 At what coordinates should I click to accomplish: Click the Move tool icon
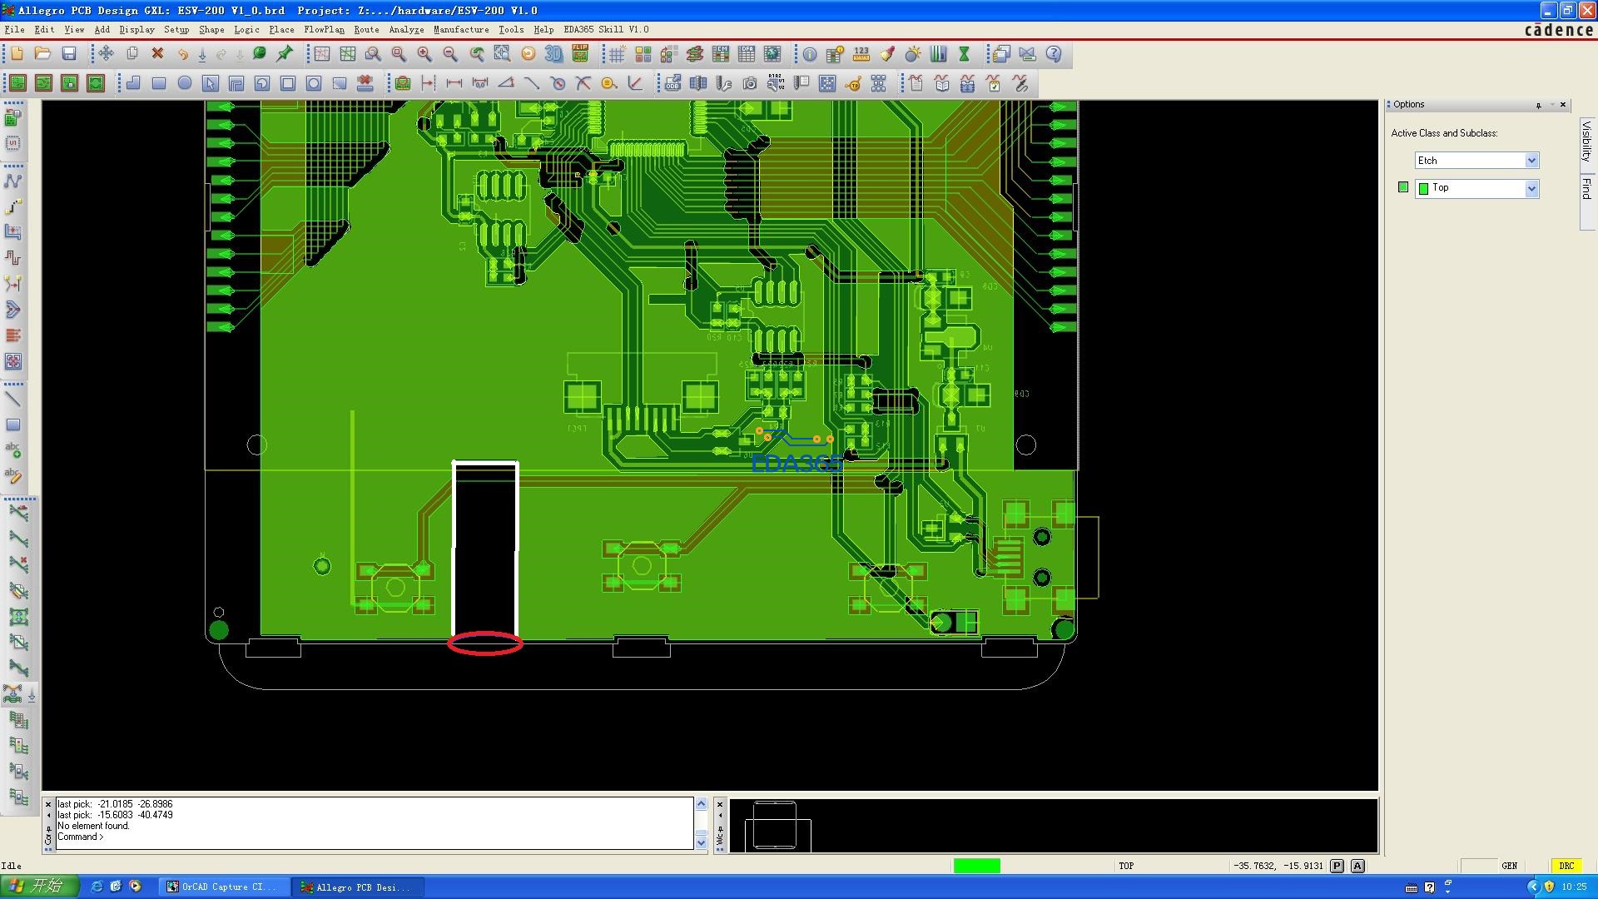tap(106, 54)
